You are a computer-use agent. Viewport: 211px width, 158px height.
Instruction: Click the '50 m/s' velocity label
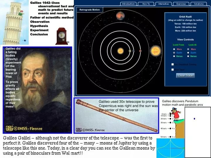(x=163, y=137)
